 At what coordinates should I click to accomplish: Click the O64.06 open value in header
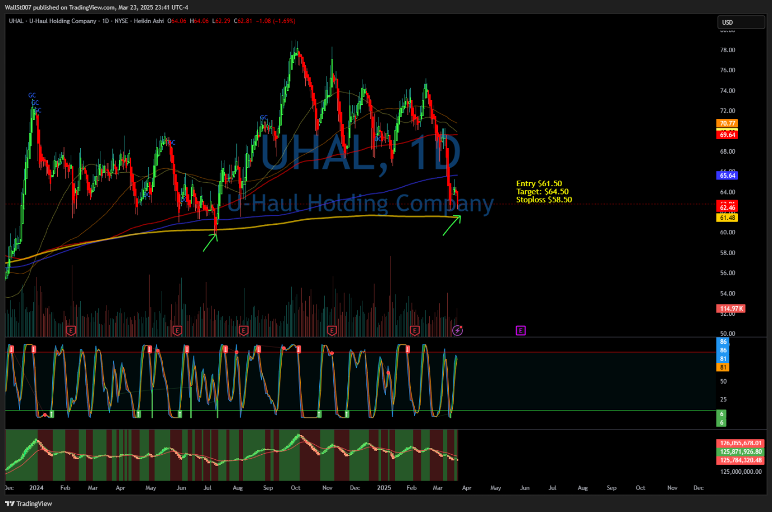click(177, 21)
